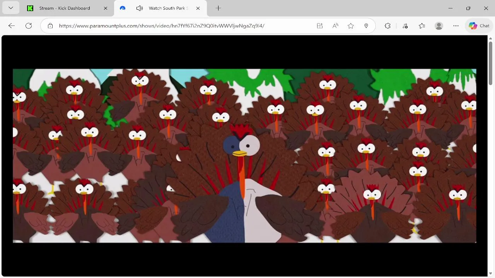
Task: Click scrollbar down arrow
Action: pyautogui.click(x=491, y=274)
